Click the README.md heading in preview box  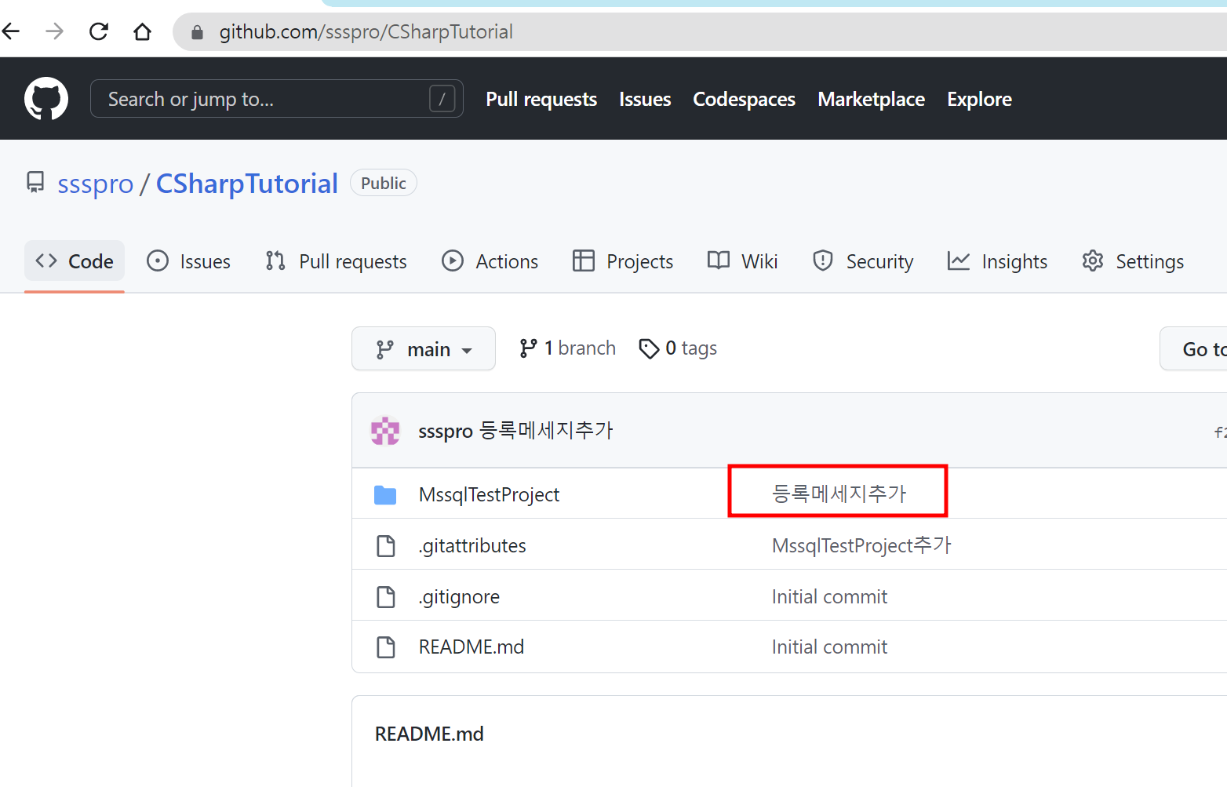pyautogui.click(x=429, y=734)
